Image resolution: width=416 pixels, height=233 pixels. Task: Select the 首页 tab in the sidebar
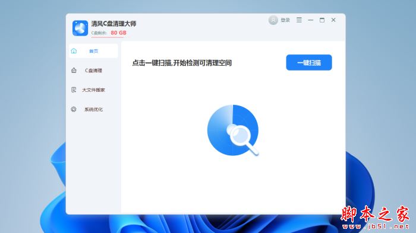(93, 51)
